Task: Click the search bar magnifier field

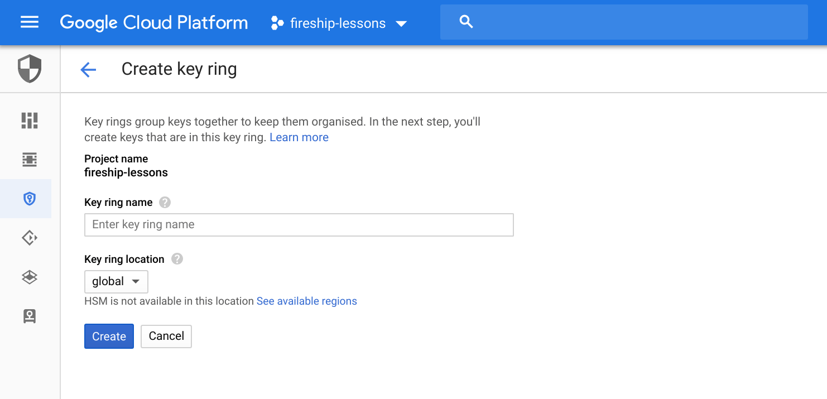Action: [x=624, y=22]
